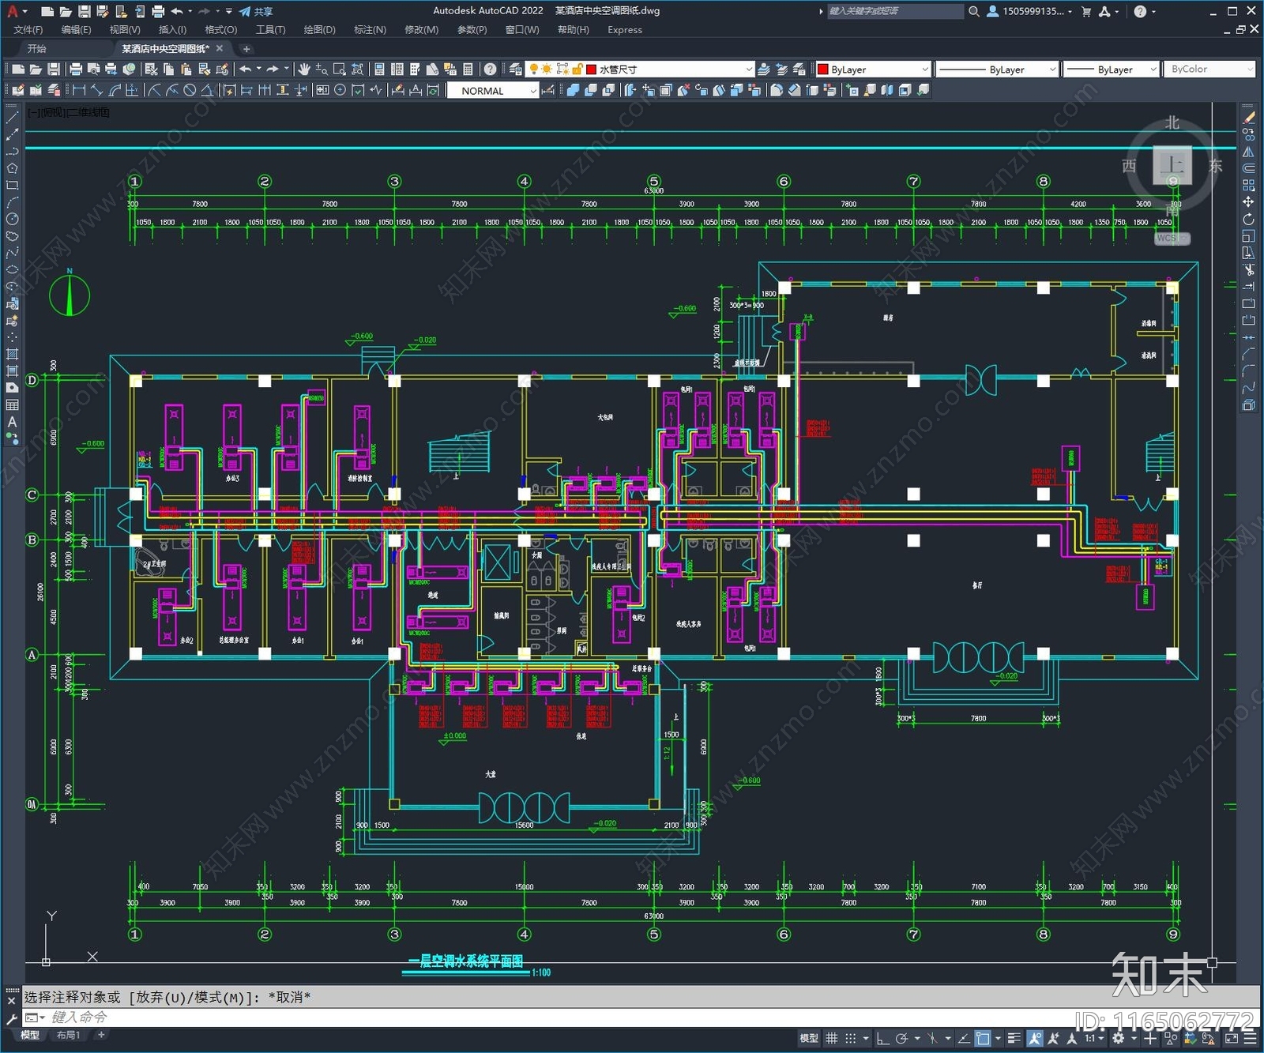Screen dimensions: 1264x1053
Task: Click the Plot printer icon in standard toolbar
Action: click(76, 70)
